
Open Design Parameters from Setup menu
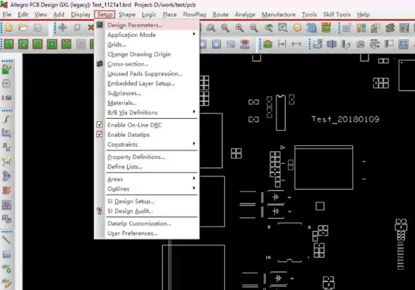135,25
